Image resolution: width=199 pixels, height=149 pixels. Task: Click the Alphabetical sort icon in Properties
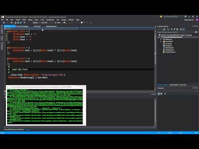pyautogui.click(x=162, y=94)
